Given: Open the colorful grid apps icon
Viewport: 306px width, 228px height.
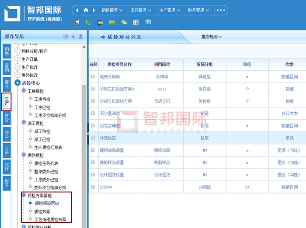Looking at the screenshot, I should click(x=136, y=22).
